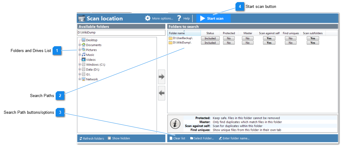Screen dimensions: 341x146
Task: Expand the G:\ drive node
Action: (80, 74)
